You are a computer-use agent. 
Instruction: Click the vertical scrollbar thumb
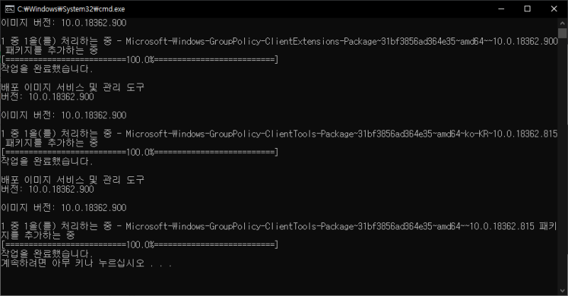tap(562, 33)
